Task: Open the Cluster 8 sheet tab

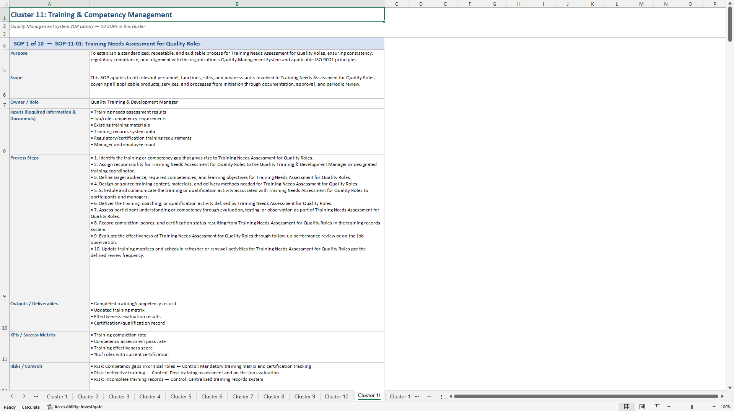Action: [274, 396]
